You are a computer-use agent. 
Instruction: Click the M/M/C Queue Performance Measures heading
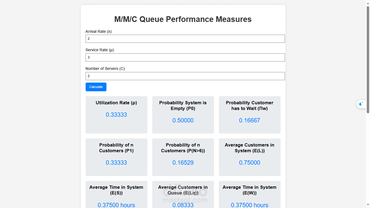click(x=183, y=19)
